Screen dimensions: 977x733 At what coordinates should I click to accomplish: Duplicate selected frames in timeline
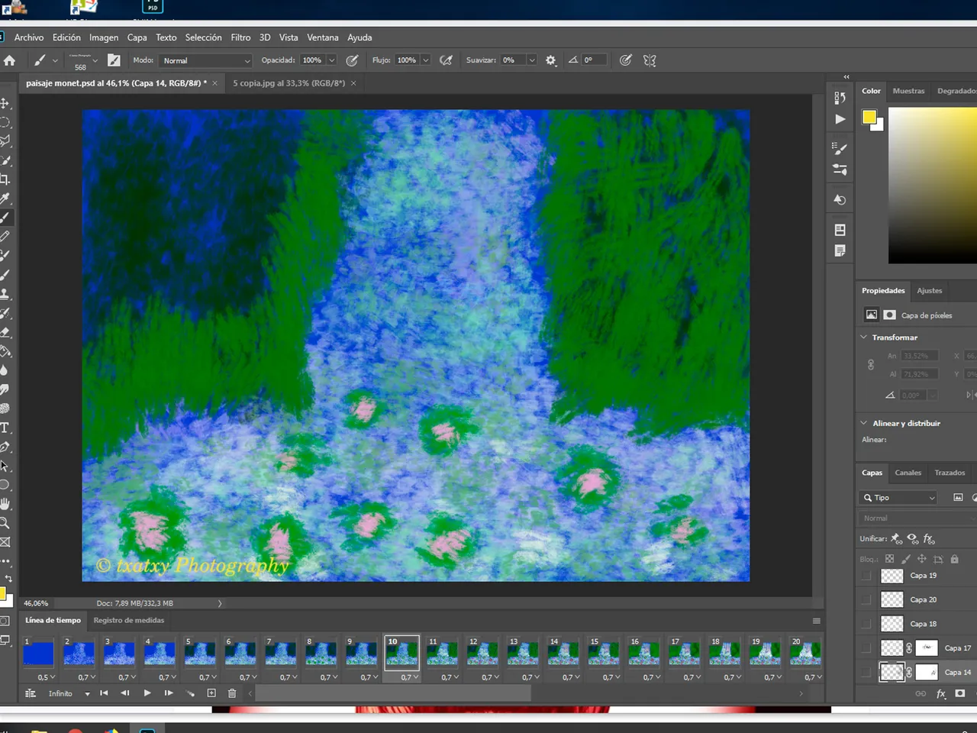pos(211,693)
